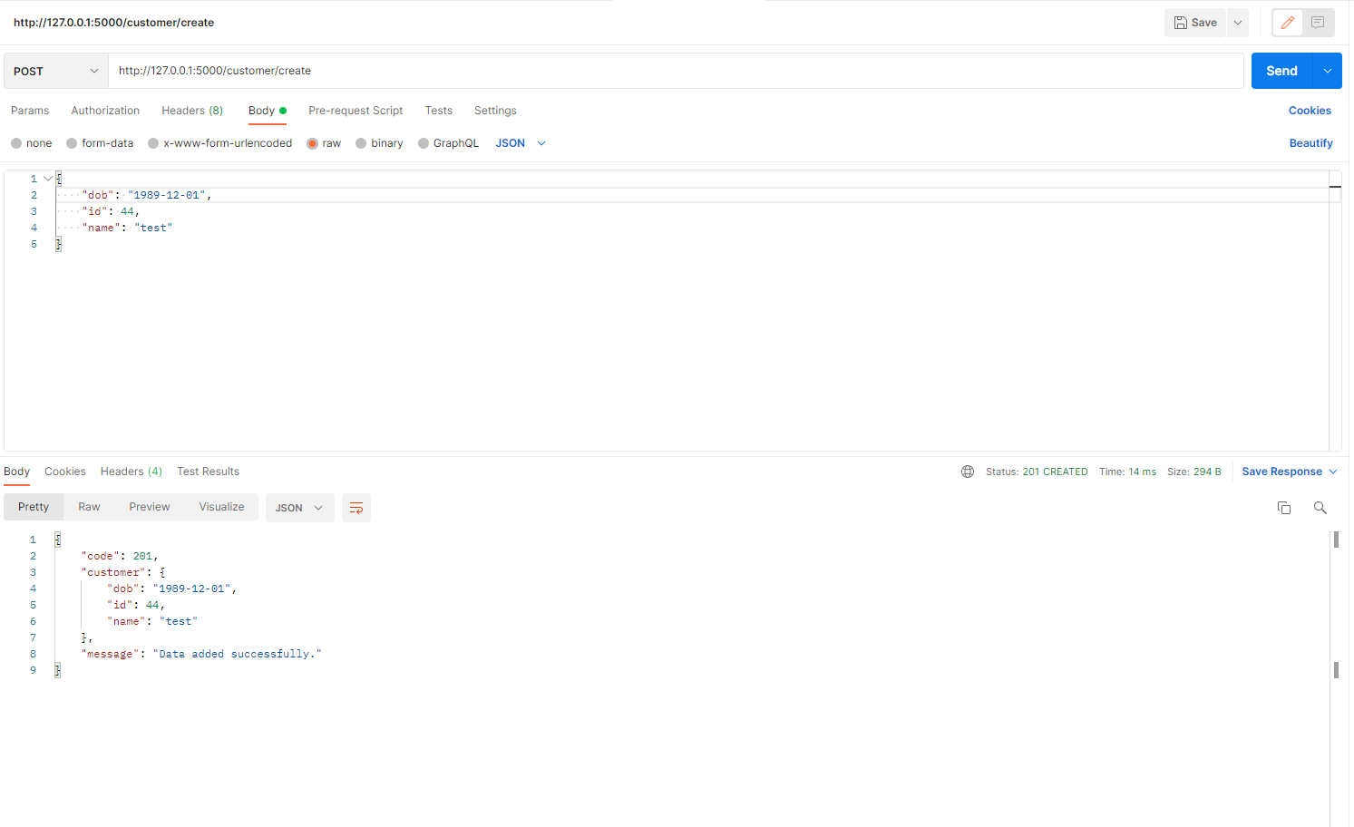Open the request Settings tab
1354x827 pixels.
495,111
